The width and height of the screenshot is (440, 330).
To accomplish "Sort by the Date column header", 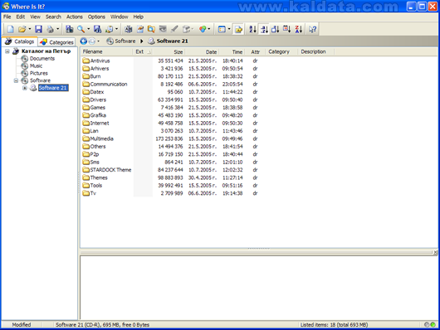I will pos(202,52).
